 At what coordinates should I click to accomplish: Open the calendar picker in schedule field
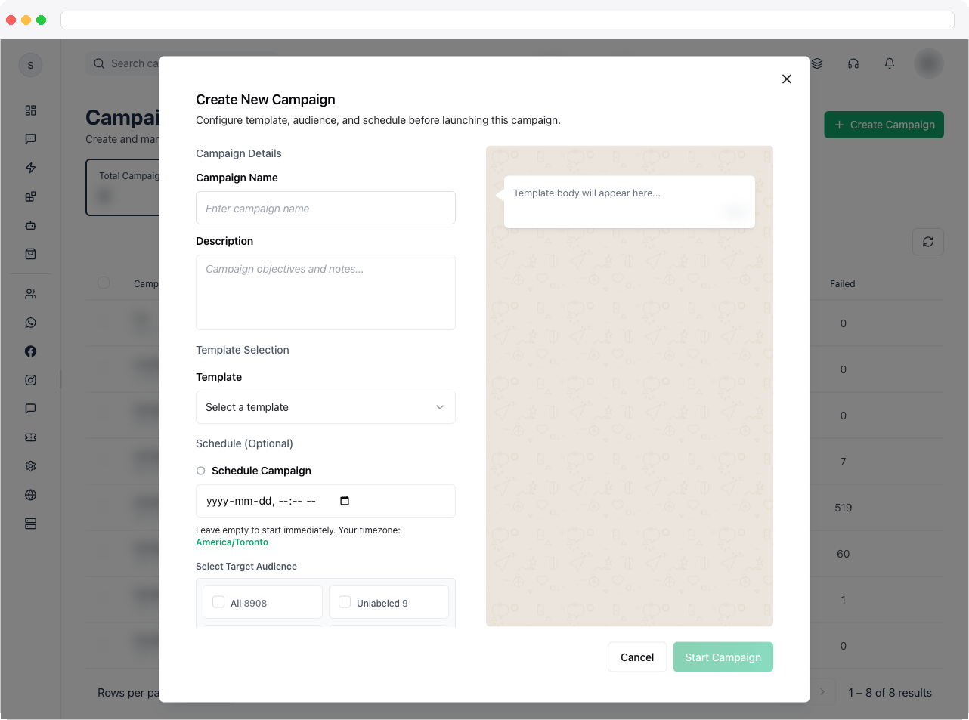click(345, 501)
